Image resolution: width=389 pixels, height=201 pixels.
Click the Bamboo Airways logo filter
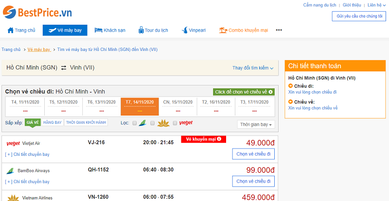click(142, 123)
